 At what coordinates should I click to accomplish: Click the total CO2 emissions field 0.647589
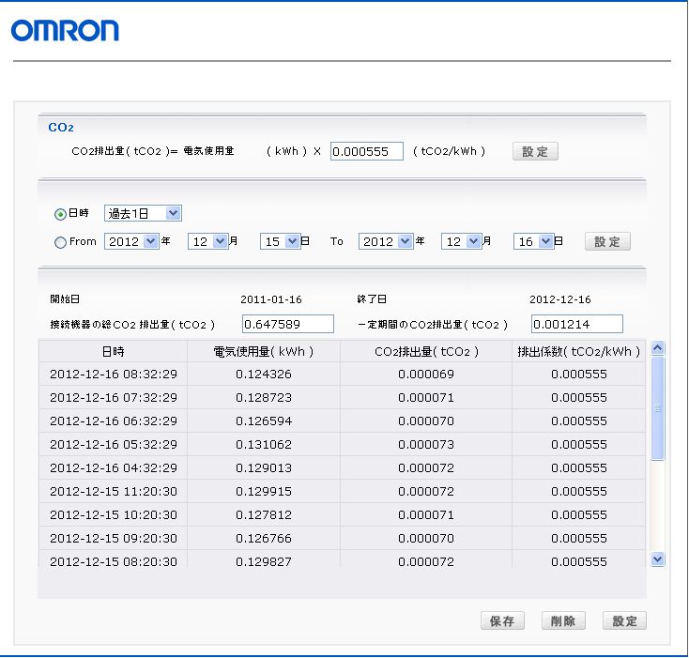click(x=288, y=324)
